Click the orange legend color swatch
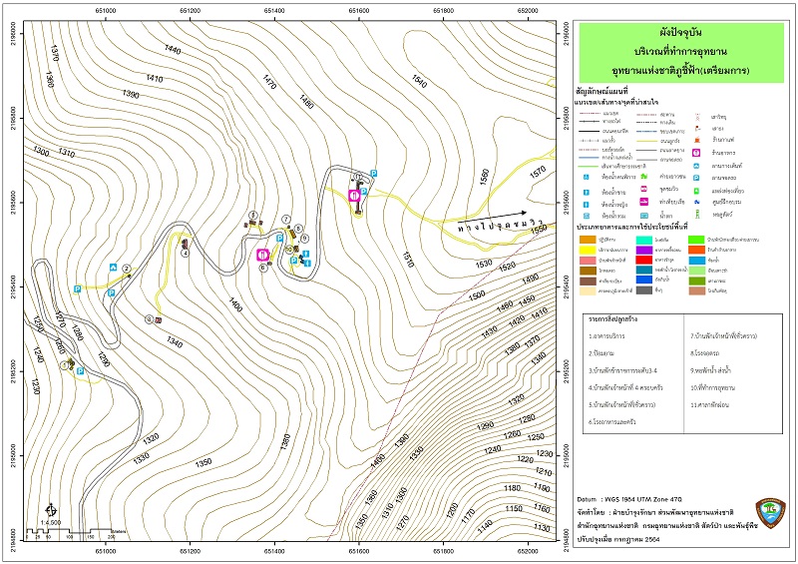The image size is (798, 564). click(588, 240)
